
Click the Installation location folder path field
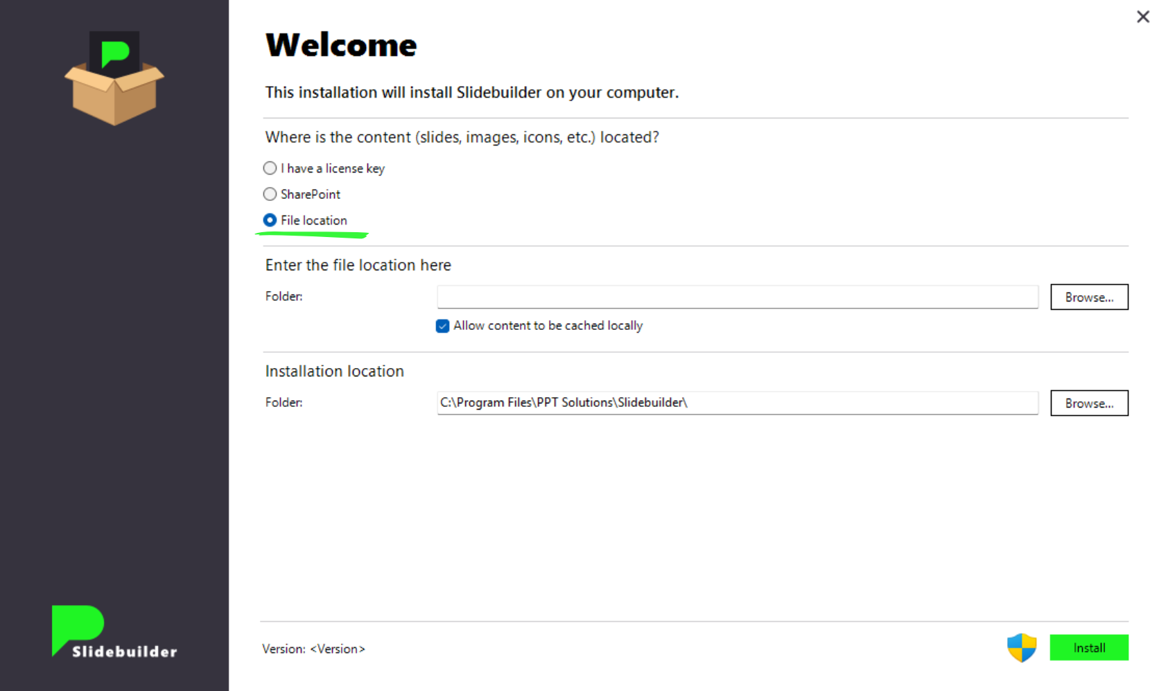pyautogui.click(x=738, y=403)
